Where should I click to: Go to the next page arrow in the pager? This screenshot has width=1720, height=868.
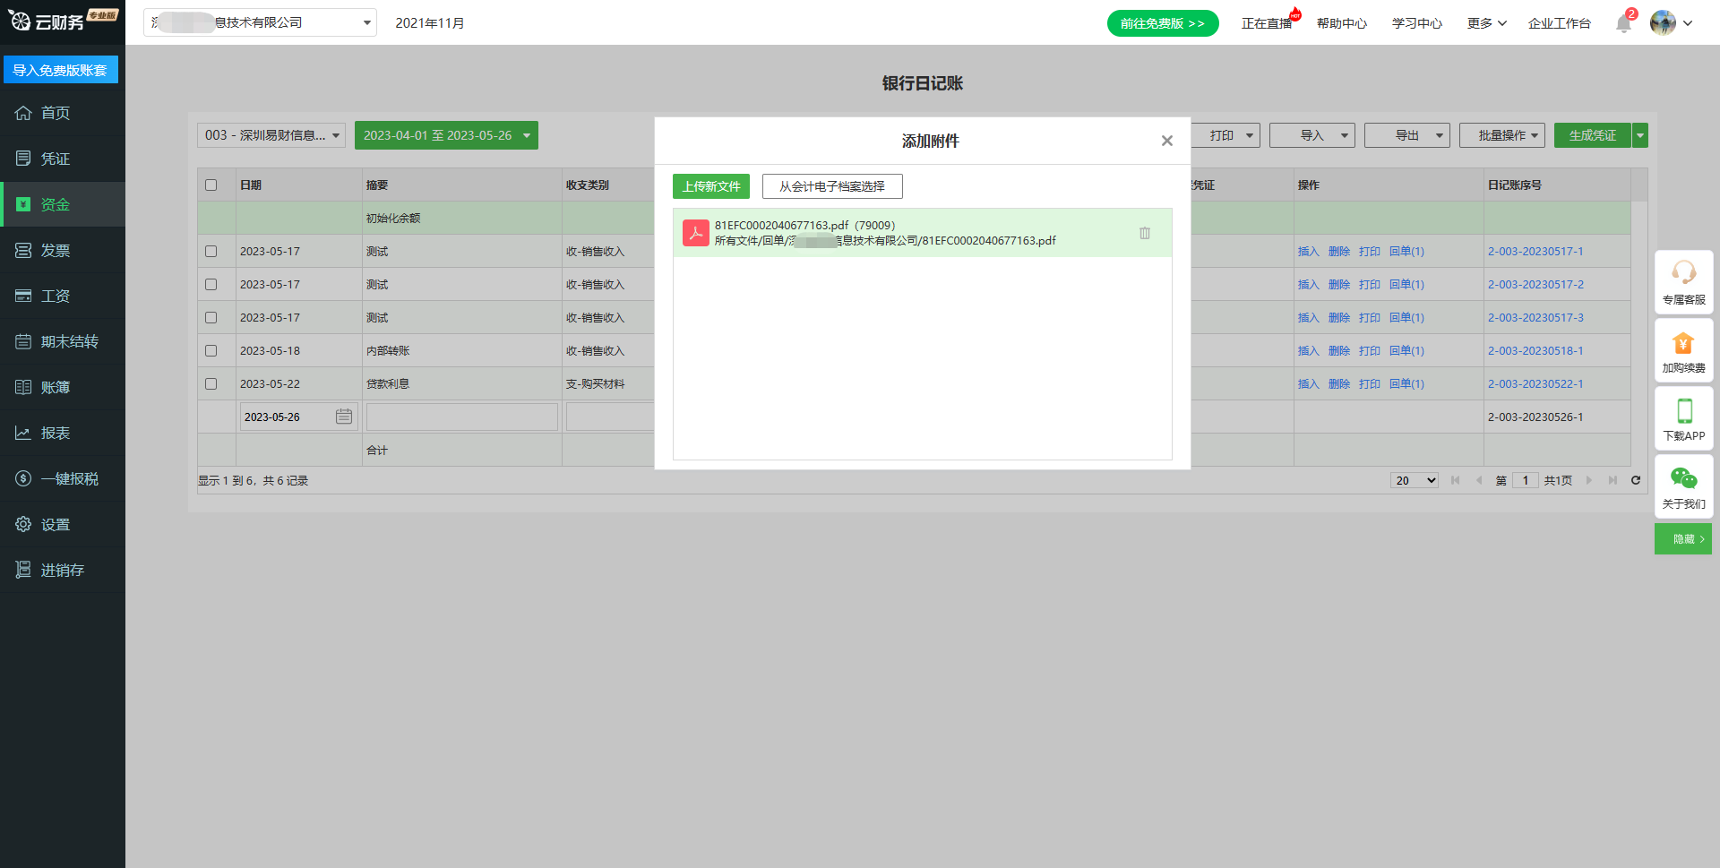pos(1589,480)
